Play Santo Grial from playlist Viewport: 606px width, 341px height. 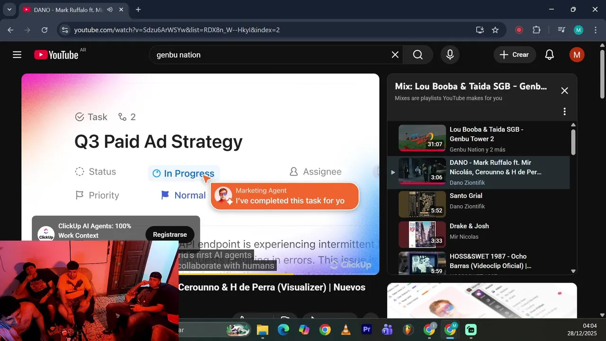pos(478,204)
